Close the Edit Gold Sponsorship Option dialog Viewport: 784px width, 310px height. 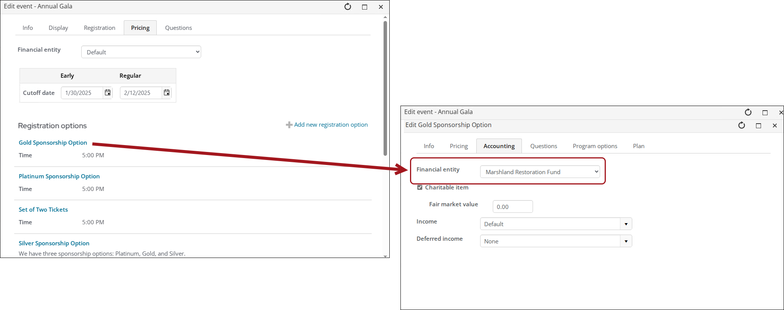point(774,126)
